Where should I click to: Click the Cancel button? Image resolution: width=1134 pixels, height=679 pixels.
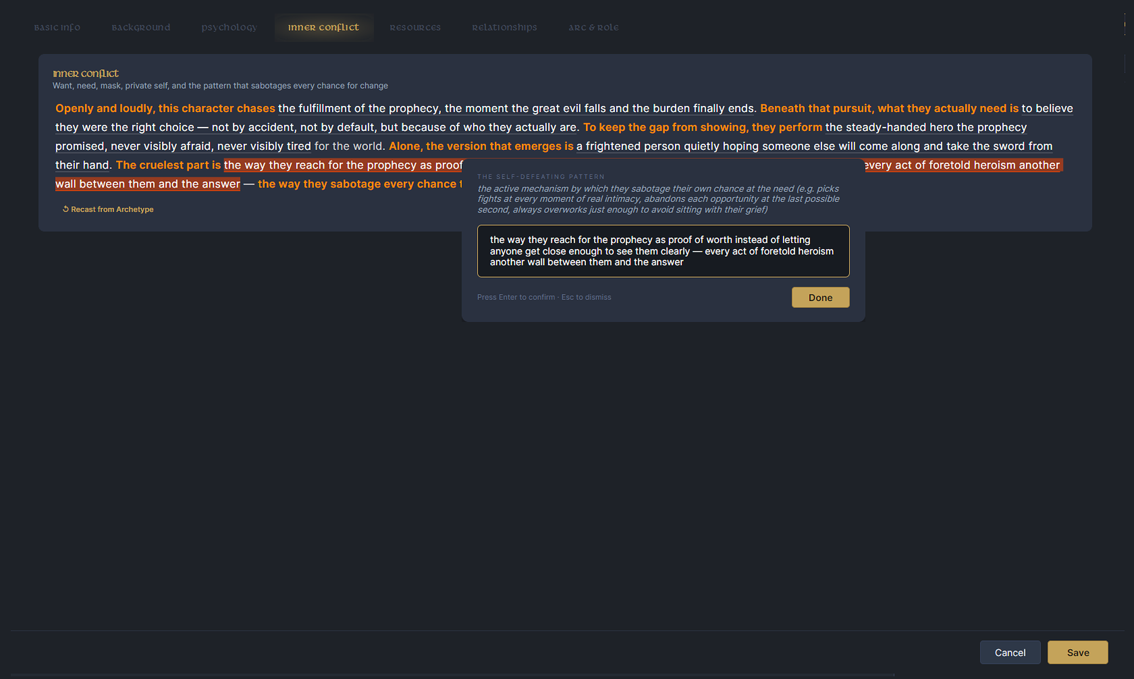1010,652
